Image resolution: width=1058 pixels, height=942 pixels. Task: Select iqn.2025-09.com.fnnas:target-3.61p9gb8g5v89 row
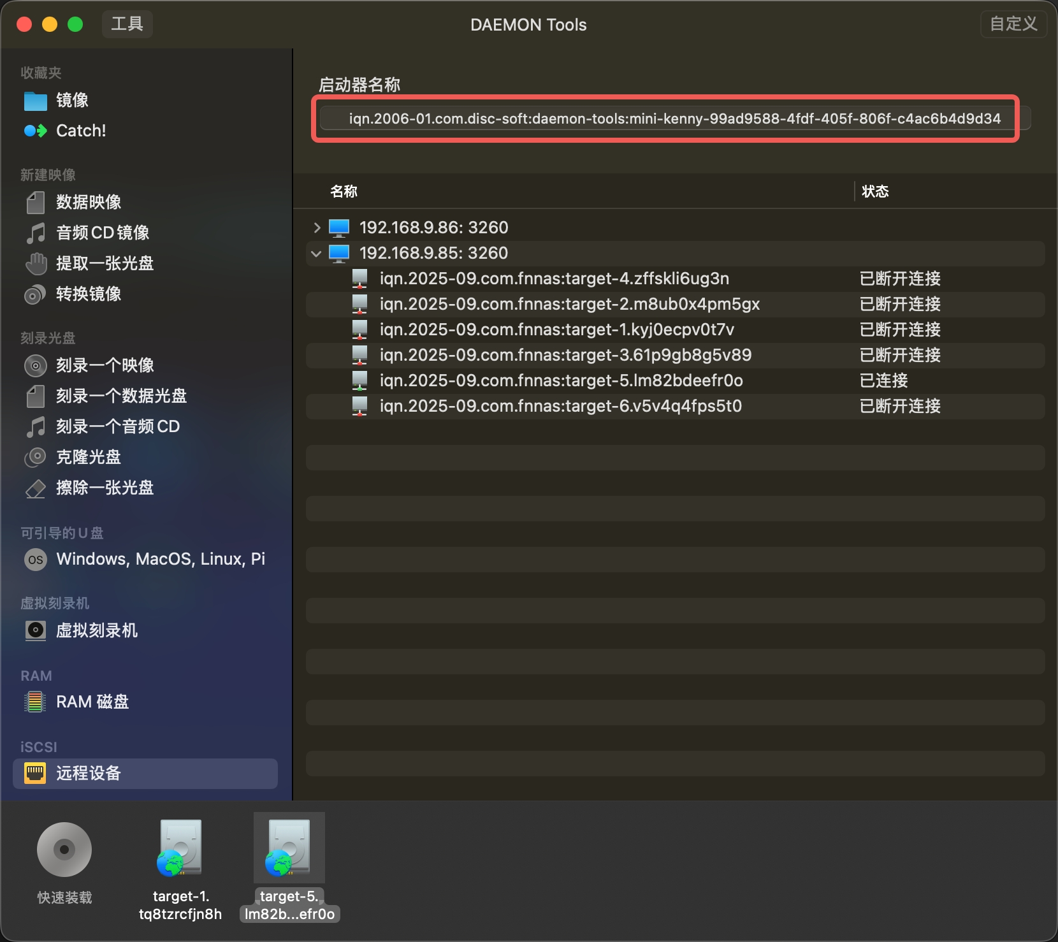pyautogui.click(x=676, y=356)
